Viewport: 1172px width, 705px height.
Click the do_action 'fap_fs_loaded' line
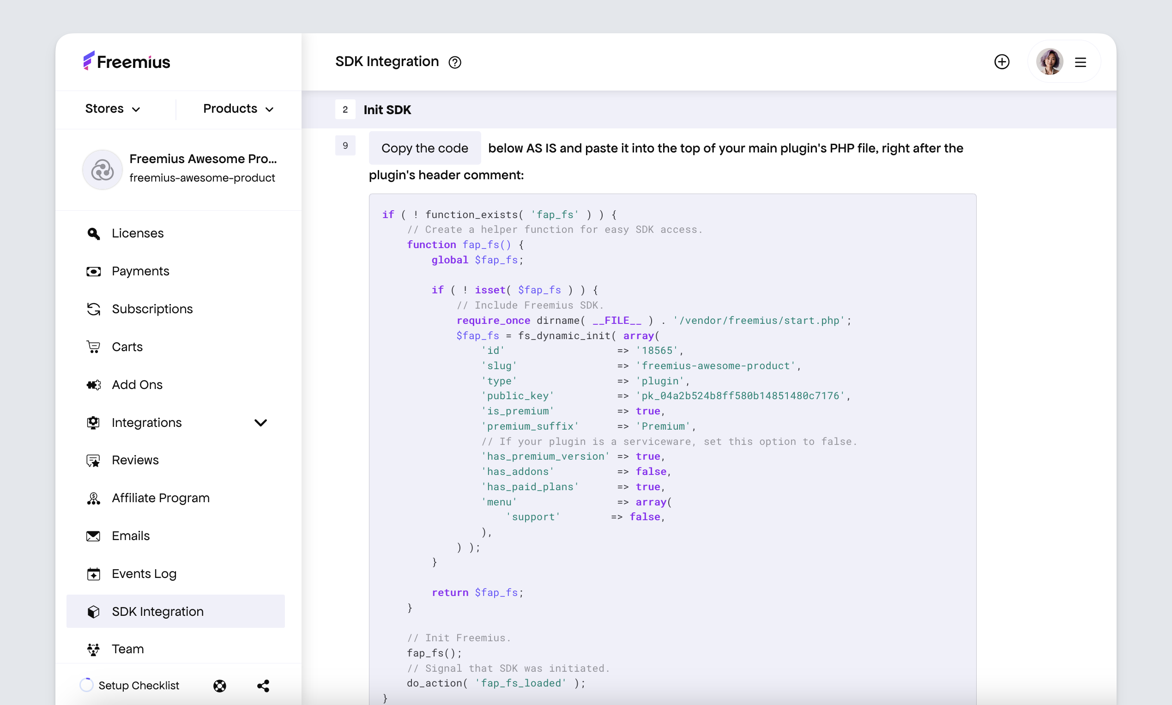coord(496,683)
